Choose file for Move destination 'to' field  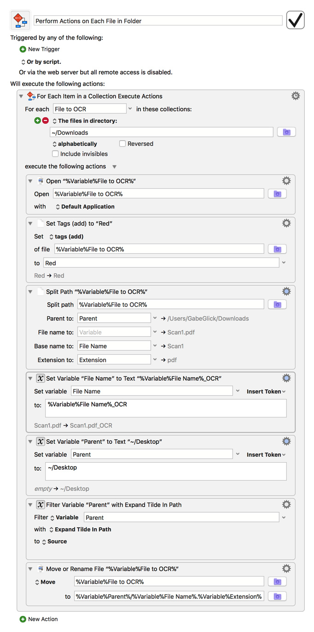coord(277,596)
